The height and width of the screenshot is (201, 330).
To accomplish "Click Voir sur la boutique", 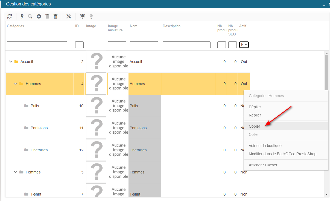I will (x=265, y=146).
